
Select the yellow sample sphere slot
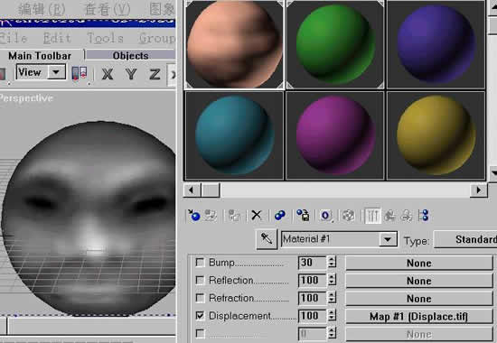[436, 135]
